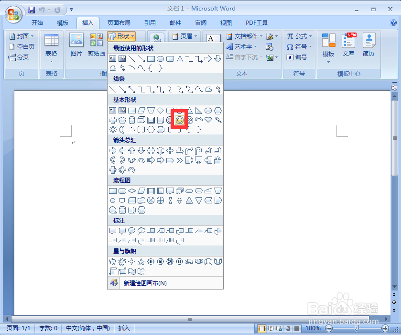Click New Drawing Canvas (新建绘图画布)
The width and height of the screenshot is (401, 335).
[165, 283]
